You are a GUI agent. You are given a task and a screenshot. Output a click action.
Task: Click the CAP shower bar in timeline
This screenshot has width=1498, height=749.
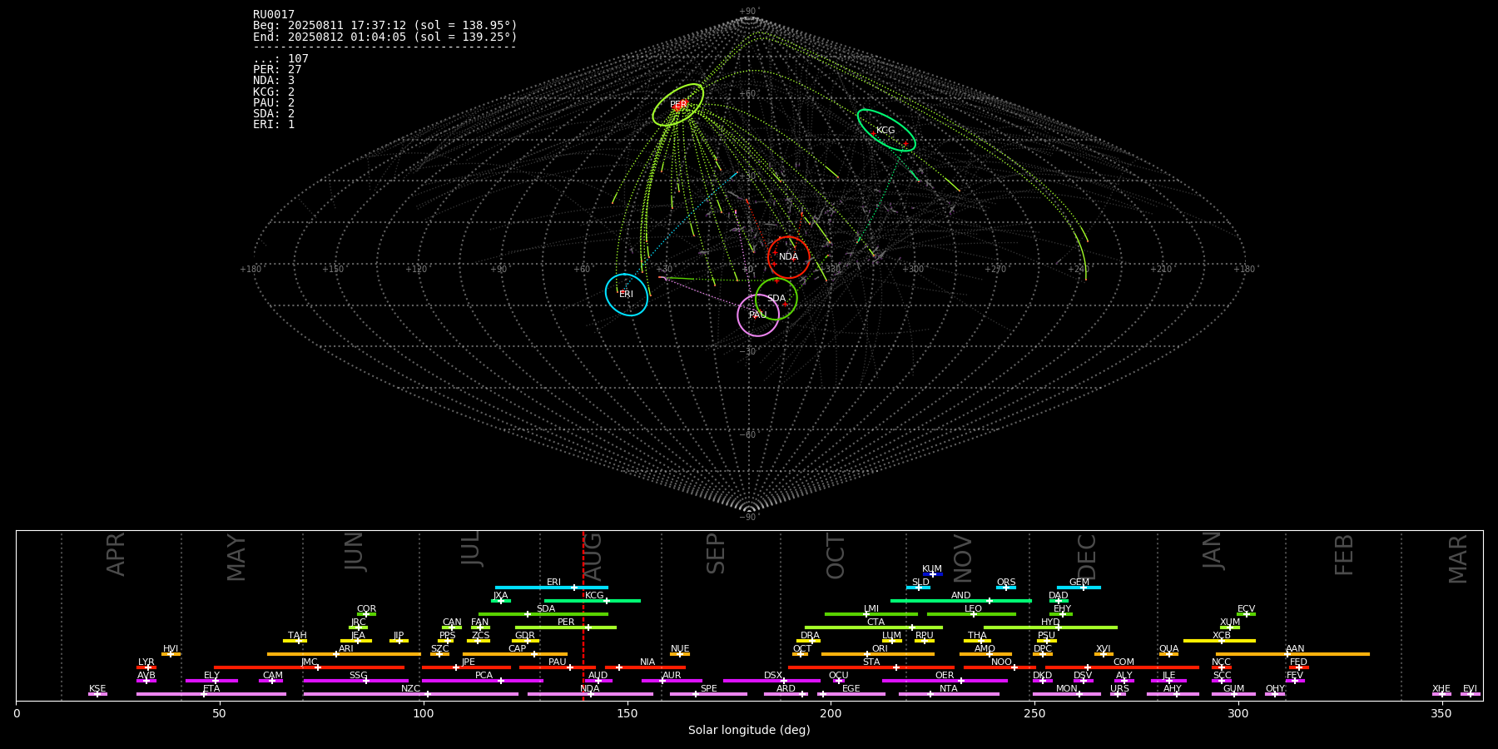(516, 654)
